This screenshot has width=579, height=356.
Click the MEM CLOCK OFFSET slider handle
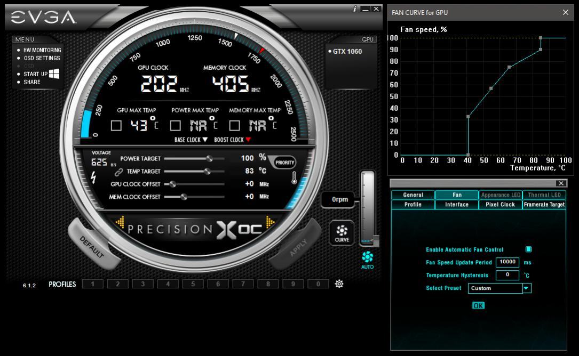pos(184,197)
